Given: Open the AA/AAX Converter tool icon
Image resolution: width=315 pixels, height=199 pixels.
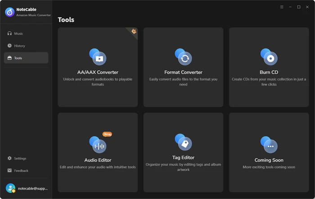Looking at the screenshot, I should (x=98, y=57).
